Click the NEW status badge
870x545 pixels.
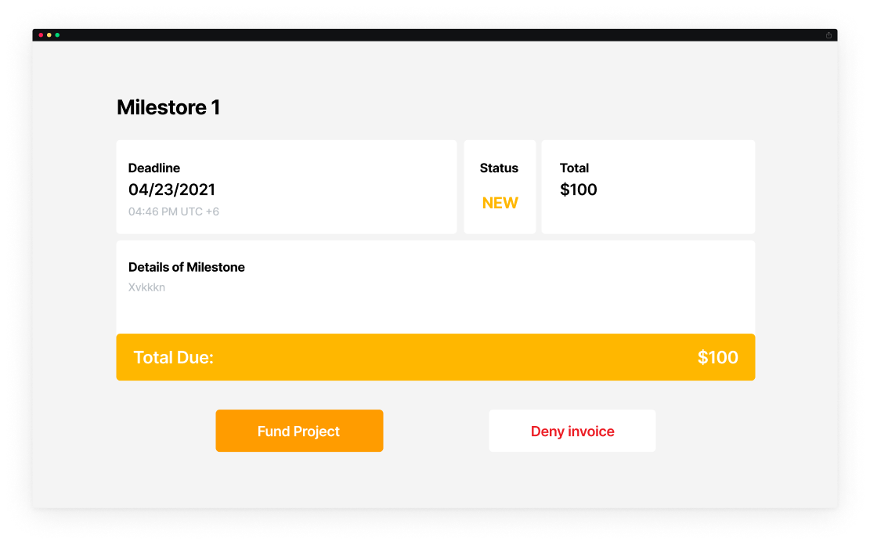[500, 202]
